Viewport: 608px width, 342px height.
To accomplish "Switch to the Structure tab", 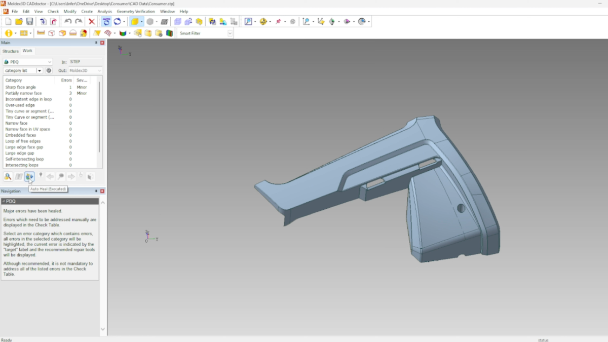I will 10,51.
